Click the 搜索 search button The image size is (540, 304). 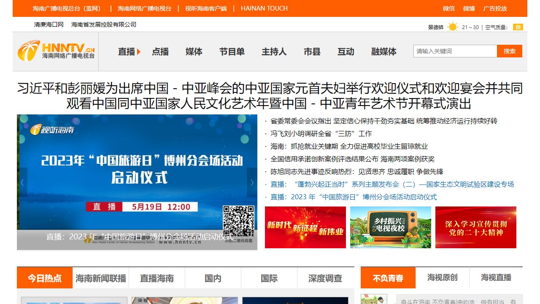coord(510,51)
